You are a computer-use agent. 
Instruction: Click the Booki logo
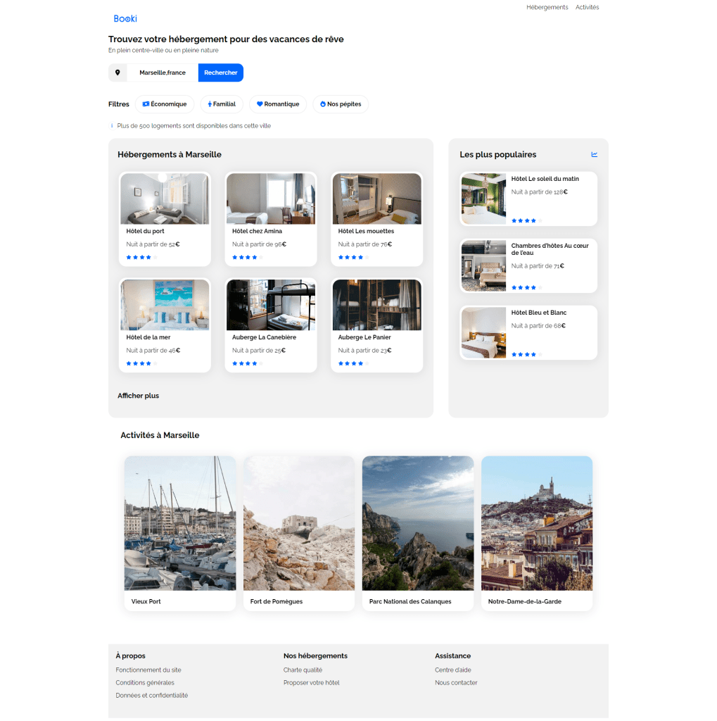[x=125, y=18]
